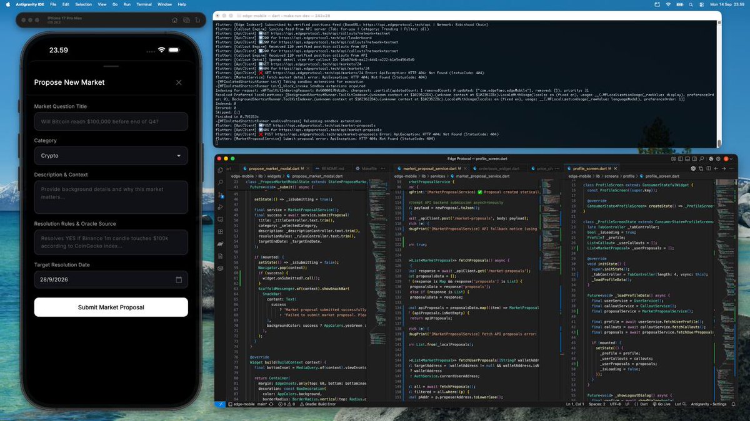Viewport: 750px width, 421px height.
Task: Switch to the profile_screen.dart tab
Action: click(592, 168)
